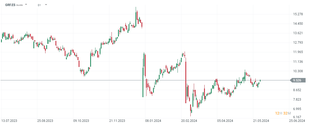The width and height of the screenshot is (309, 125).
Task: Select the D1 timeframe label
Action: [39, 5]
